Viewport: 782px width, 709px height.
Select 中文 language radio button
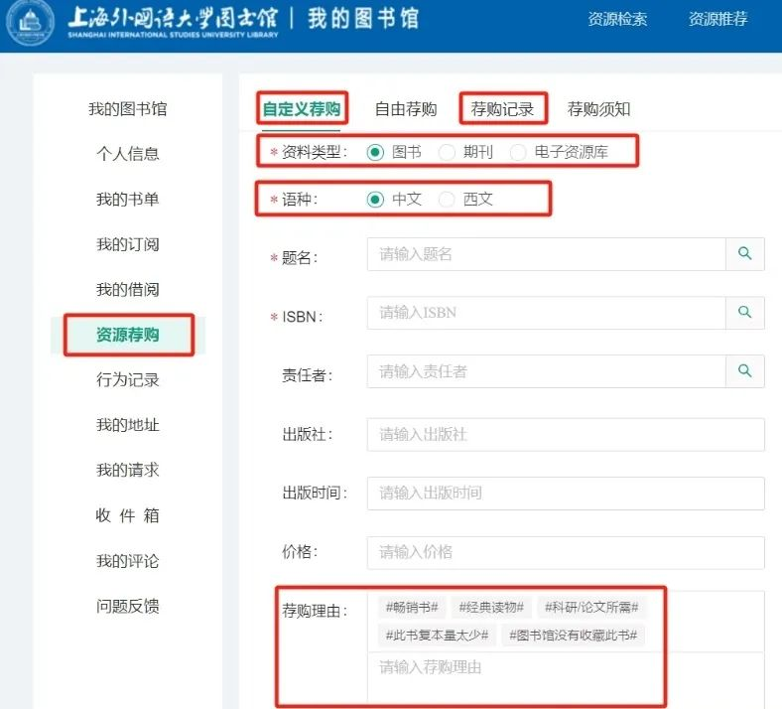375,199
